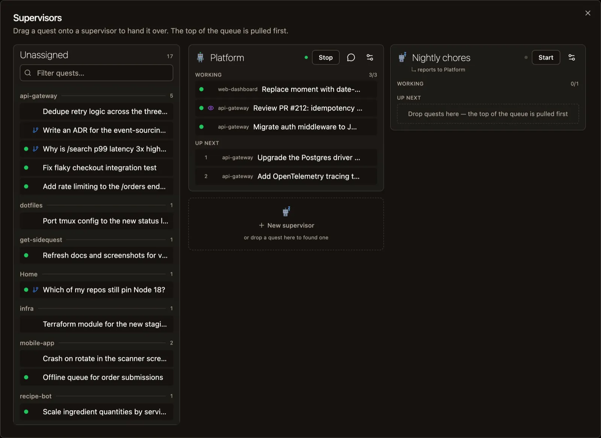Click the sleeping robot icon for Nightly chores
Screen dimensions: 601x438
tap(402, 57)
